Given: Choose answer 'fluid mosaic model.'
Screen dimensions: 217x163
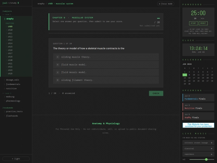Looking at the screenshot, I should pos(106,72).
